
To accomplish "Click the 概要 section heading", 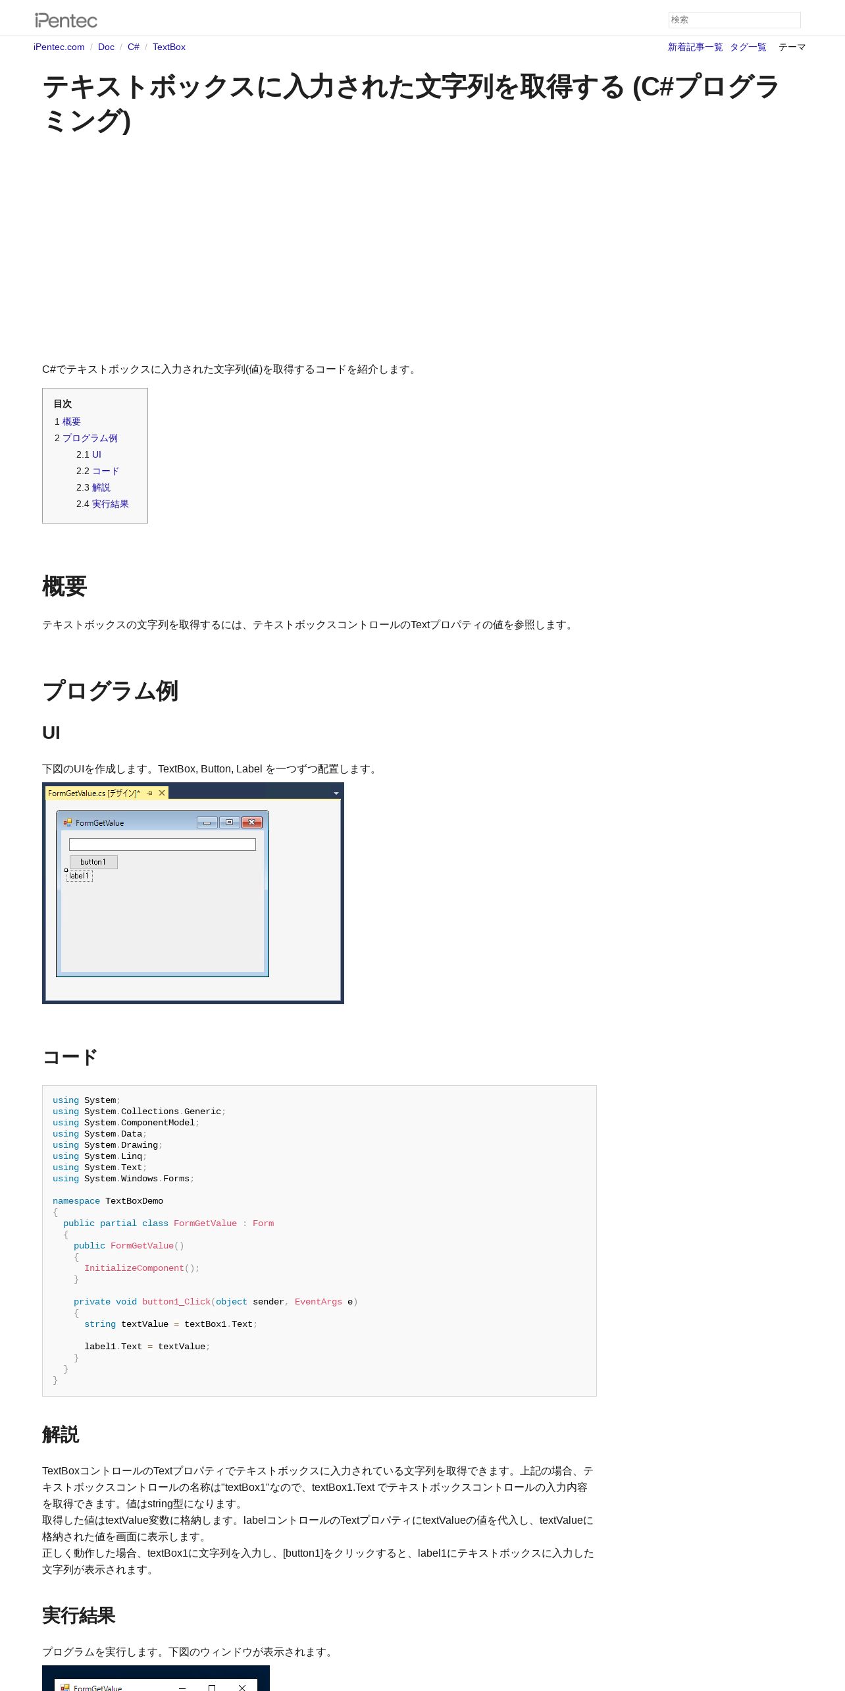I will tap(64, 586).
